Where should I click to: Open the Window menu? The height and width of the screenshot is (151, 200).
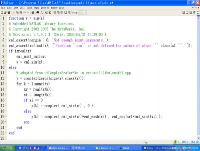click(x=54, y=8)
